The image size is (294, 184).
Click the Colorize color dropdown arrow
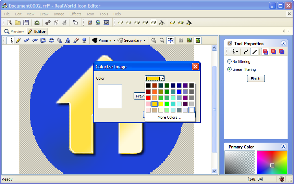pos(162,78)
